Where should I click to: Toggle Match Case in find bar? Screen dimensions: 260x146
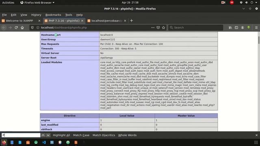(x=81, y=135)
